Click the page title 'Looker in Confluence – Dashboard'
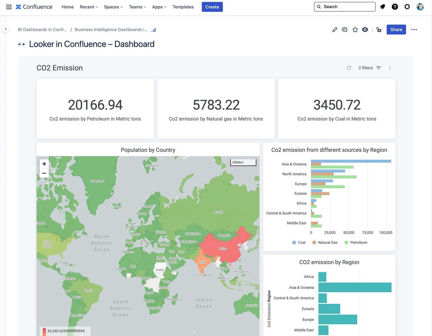The height and width of the screenshot is (336, 432). pos(92,44)
